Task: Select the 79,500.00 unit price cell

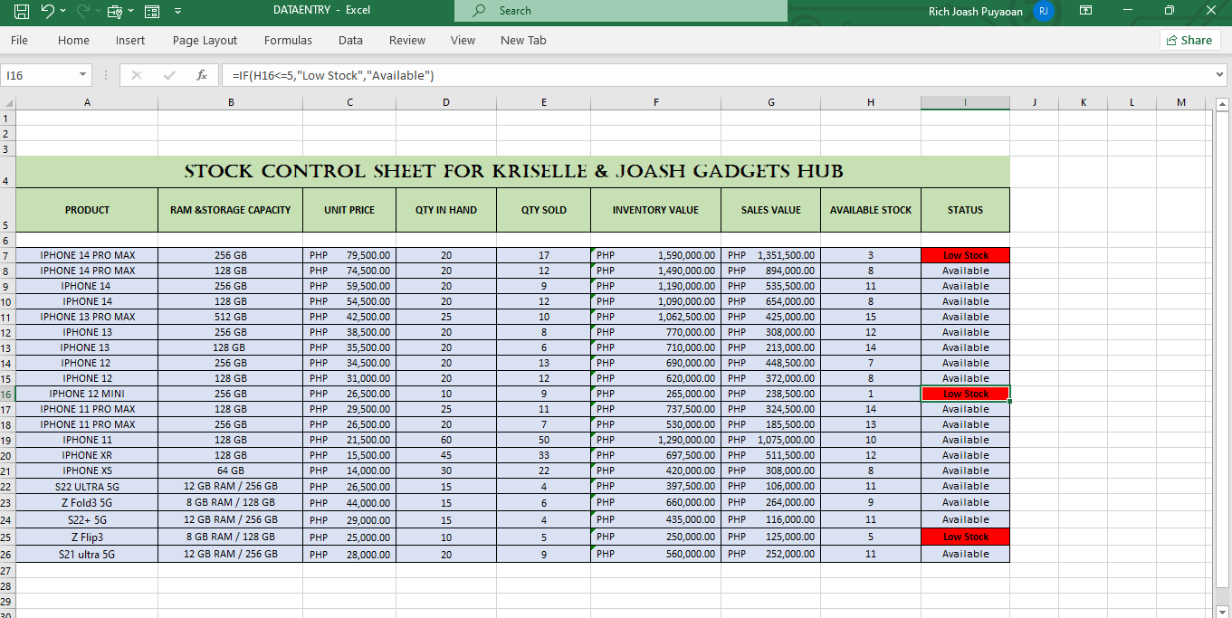Action: 349,255
